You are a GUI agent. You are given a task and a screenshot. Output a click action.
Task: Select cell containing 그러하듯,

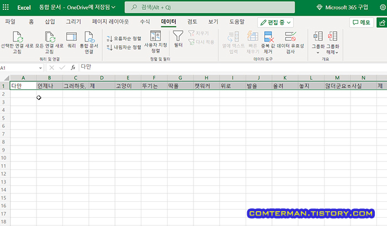coord(76,86)
